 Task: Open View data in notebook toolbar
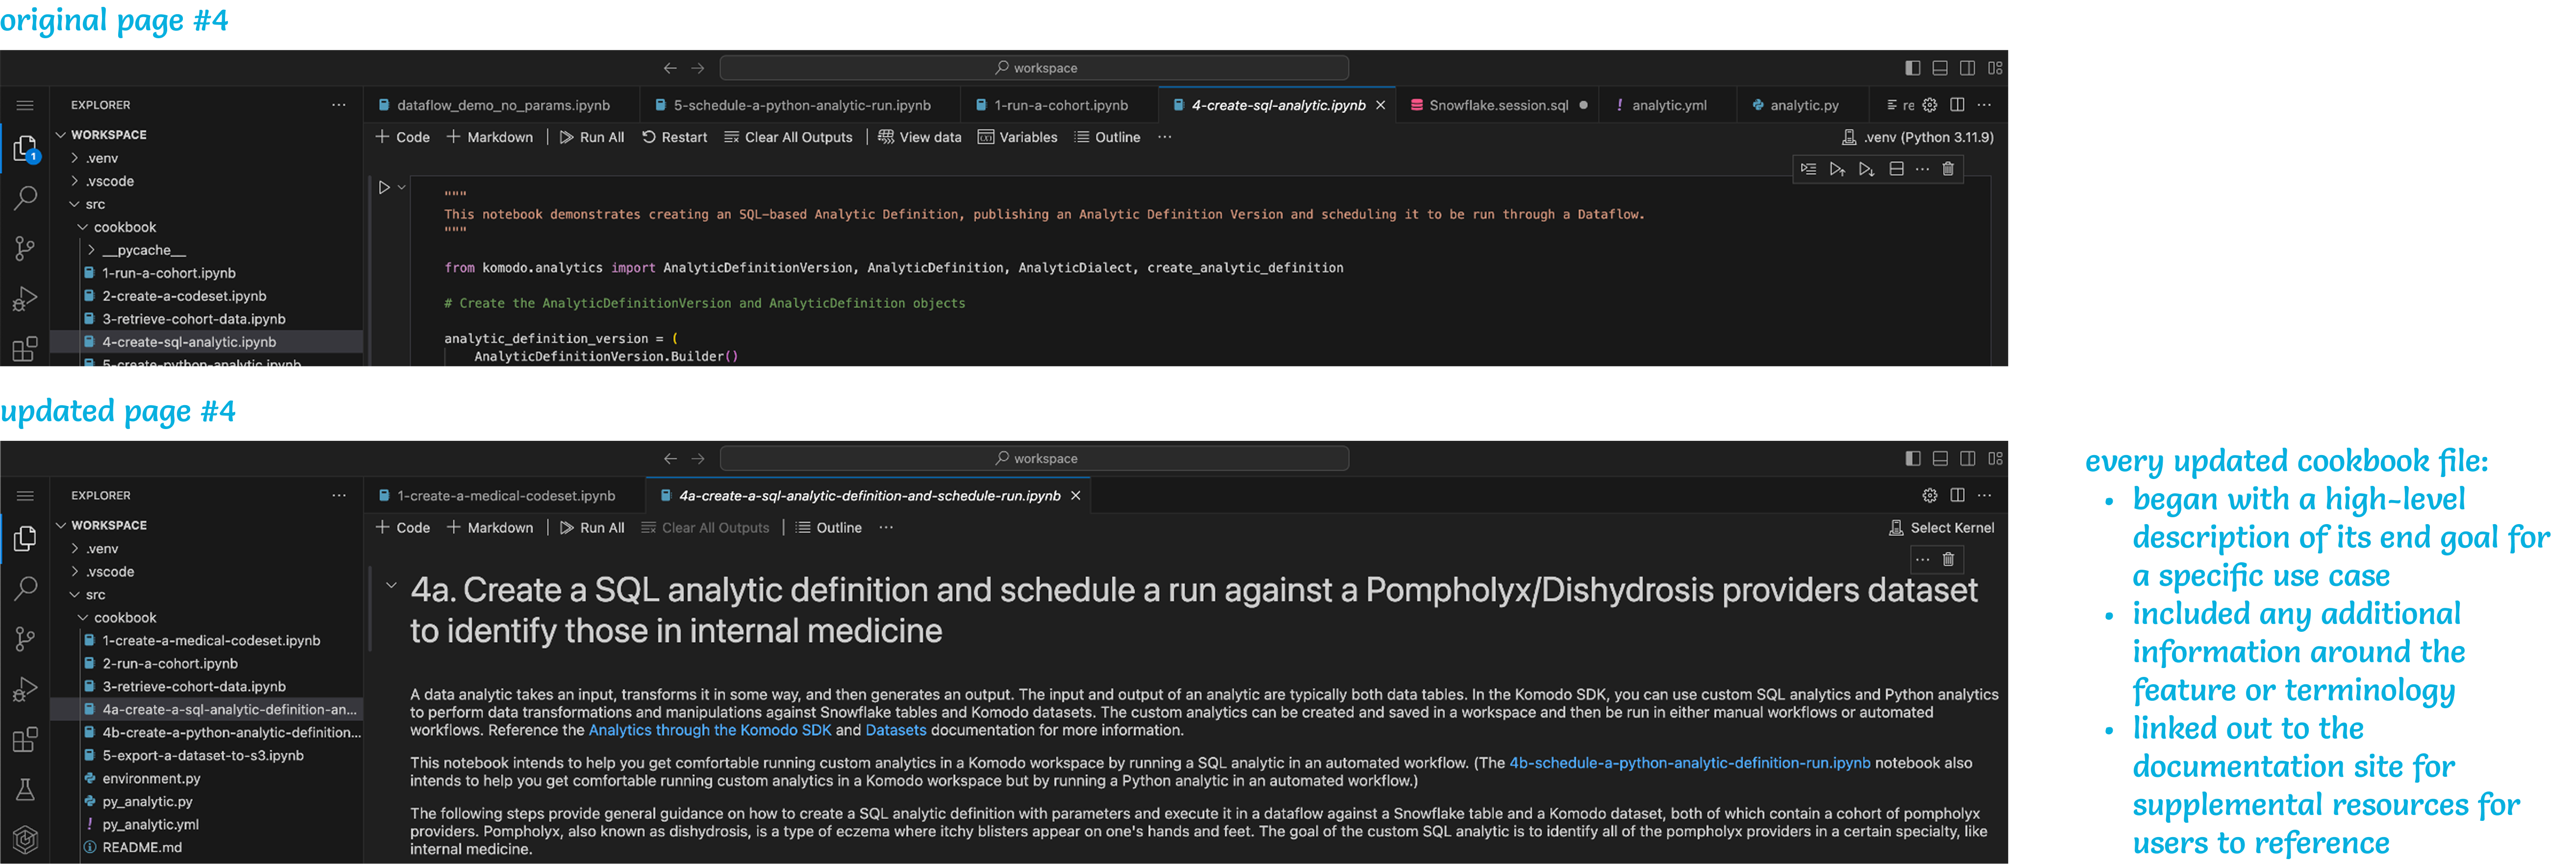click(919, 137)
